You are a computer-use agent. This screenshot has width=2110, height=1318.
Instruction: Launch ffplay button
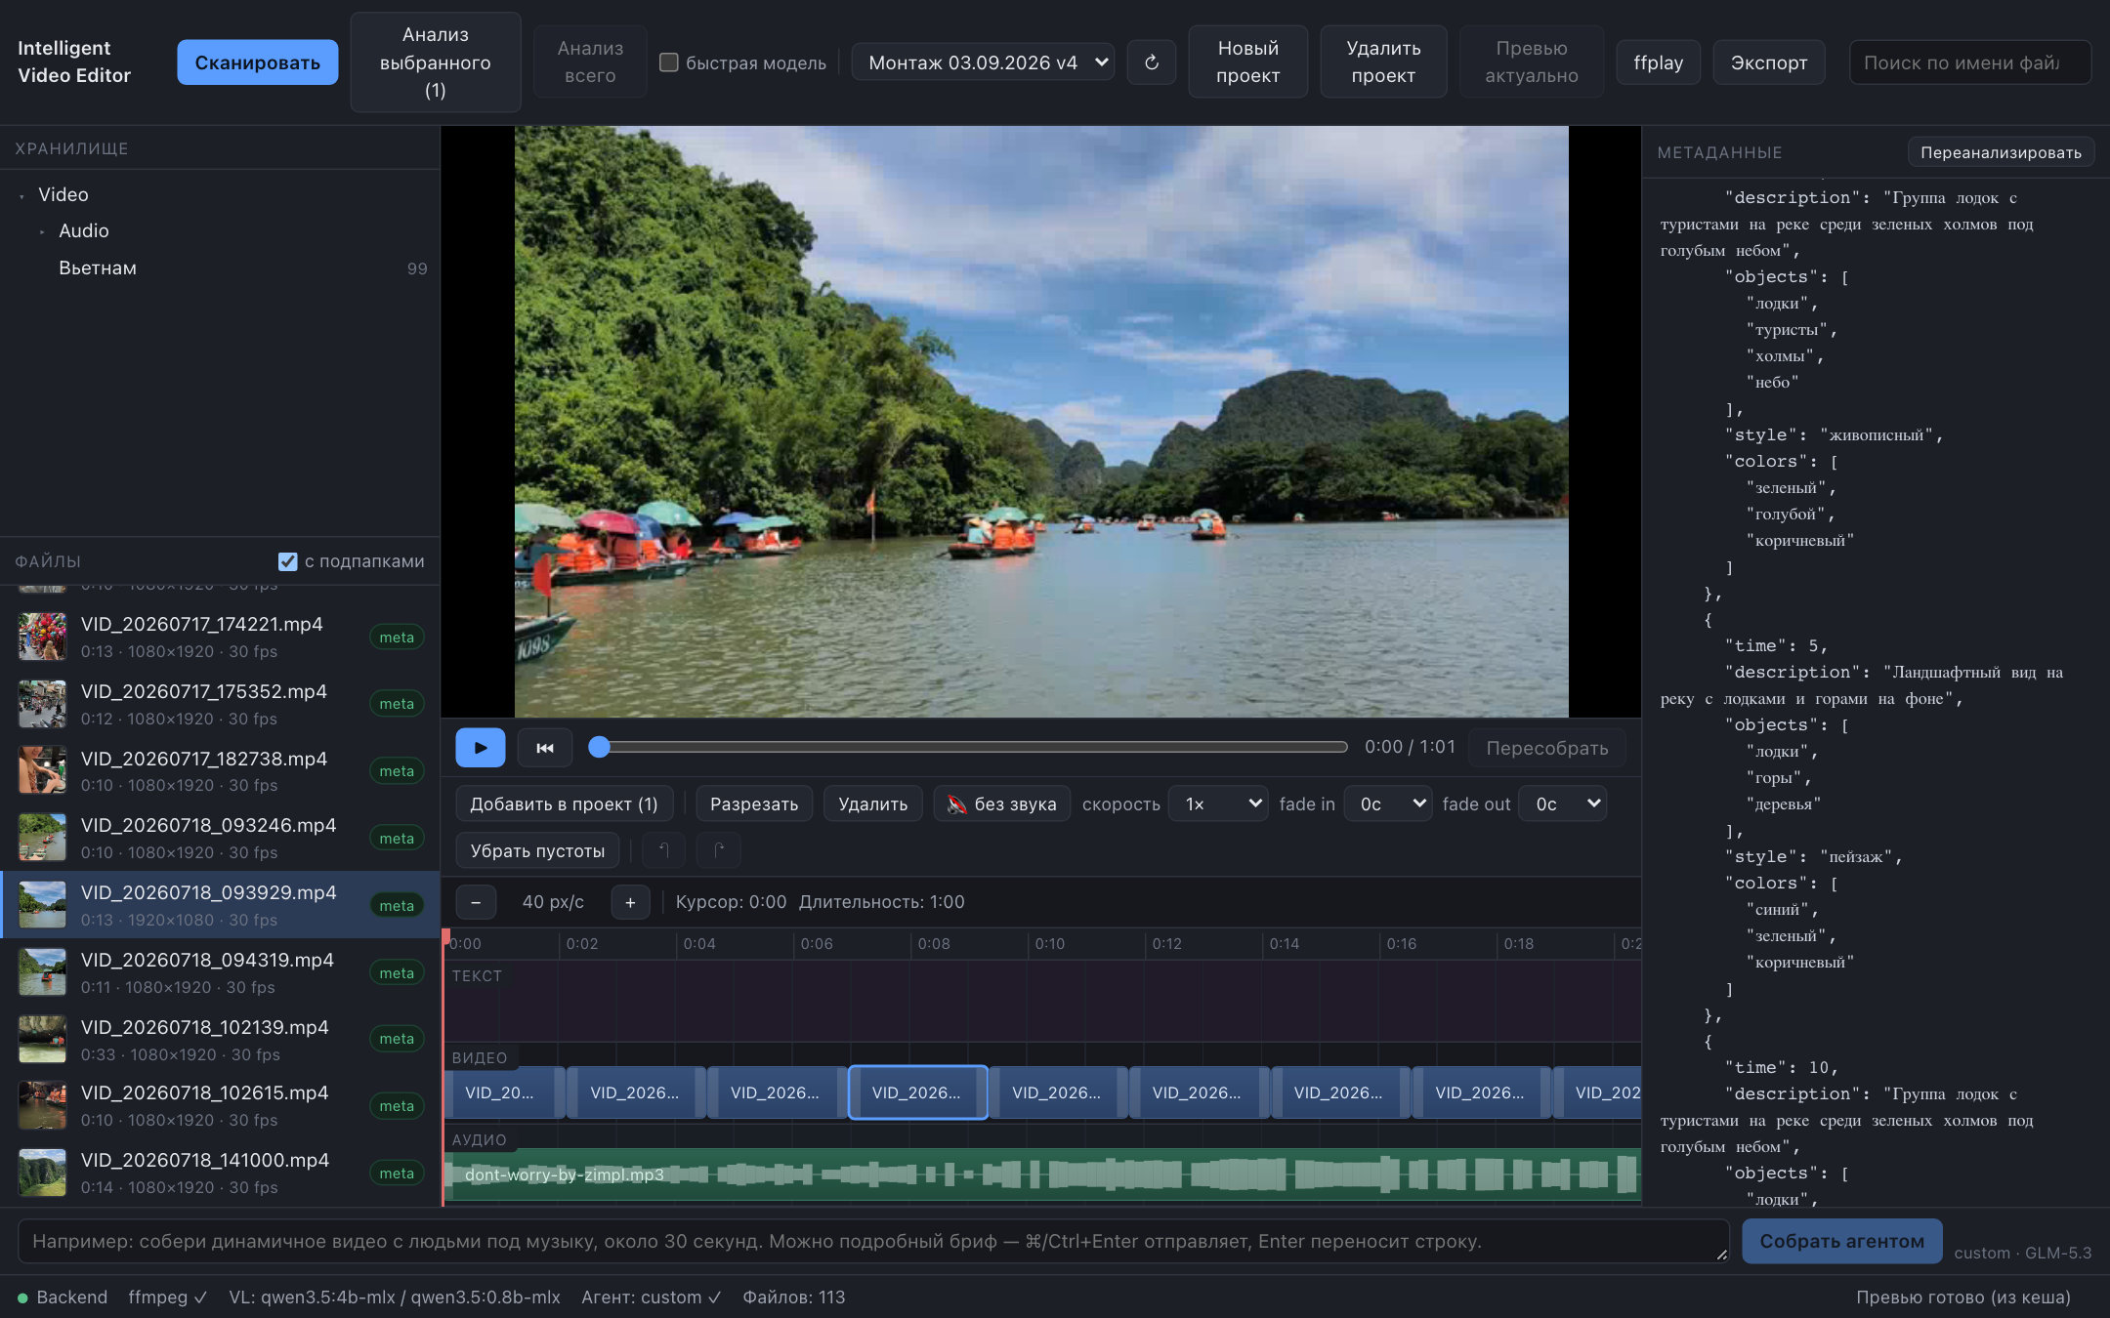1658,62
